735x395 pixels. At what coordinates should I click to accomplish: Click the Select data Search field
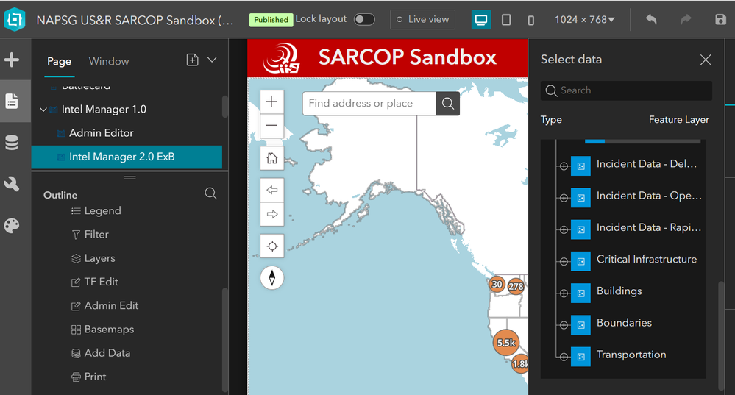[x=626, y=90]
